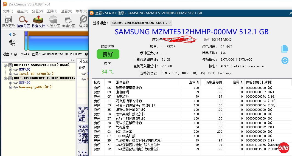Image resolution: width=292 pixels, height=156 pixels.
Task: Click the 搜索分区 (Search partitions) icon
Action: click(23, 21)
